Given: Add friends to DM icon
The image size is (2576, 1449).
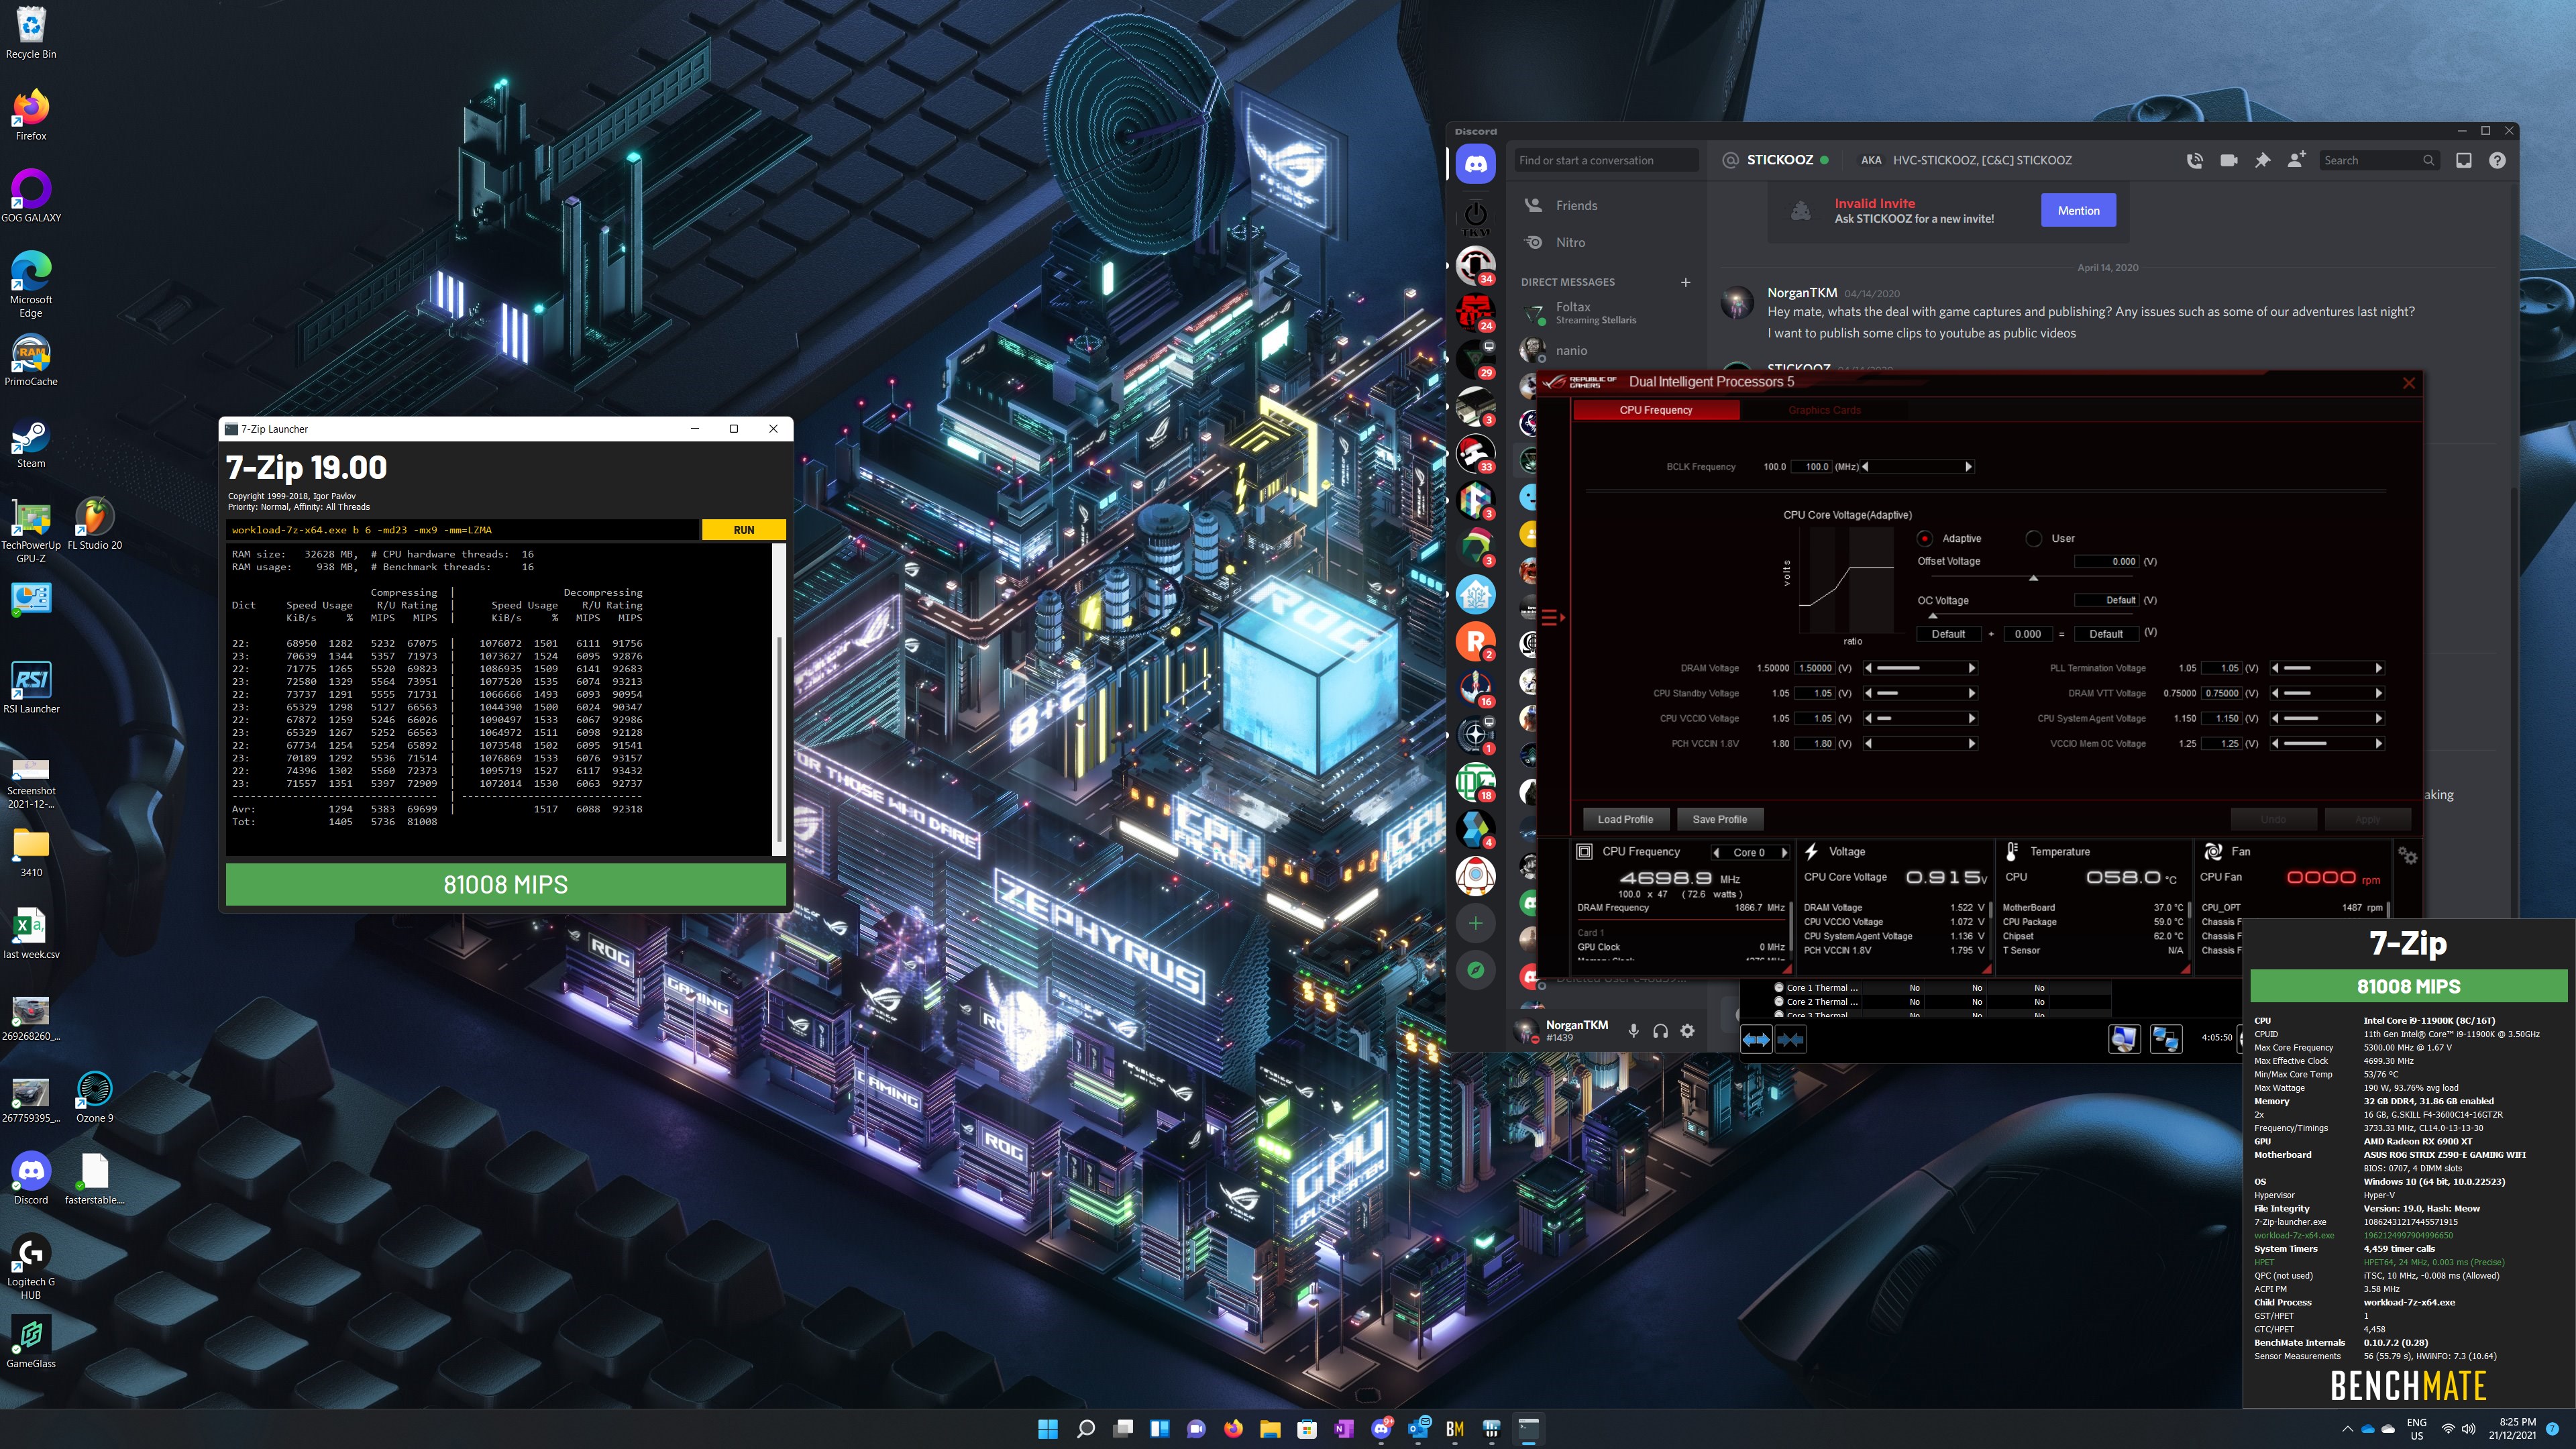Looking at the screenshot, I should coord(2297,160).
